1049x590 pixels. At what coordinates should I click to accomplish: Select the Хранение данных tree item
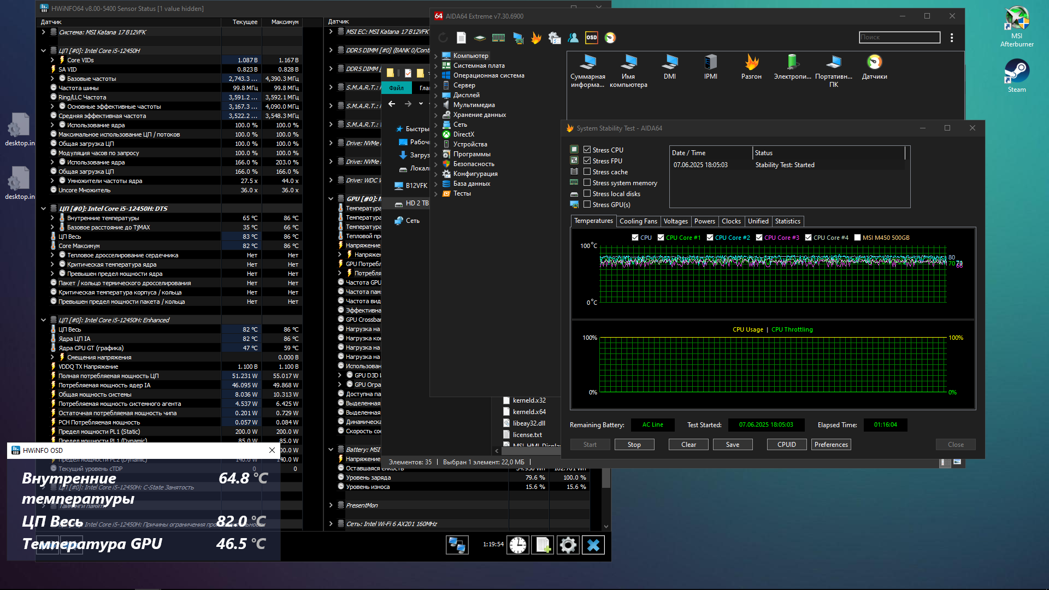pos(480,115)
